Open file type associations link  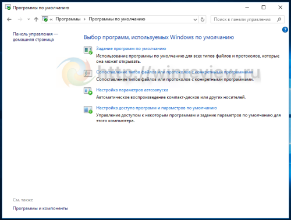[175, 72]
